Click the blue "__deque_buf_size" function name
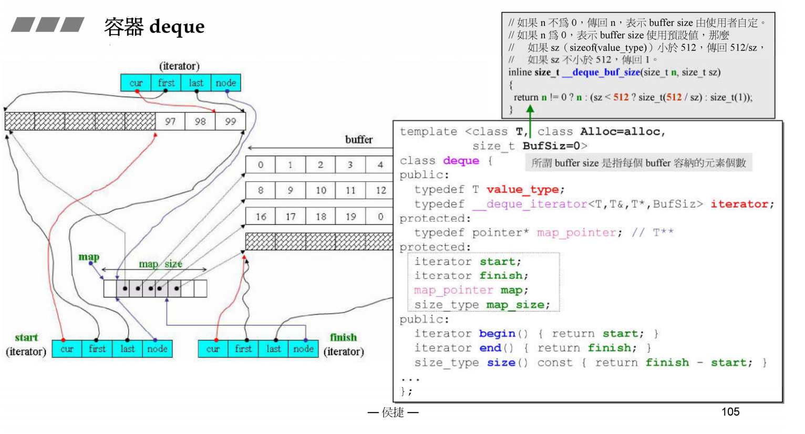The image size is (805, 434). 601,73
